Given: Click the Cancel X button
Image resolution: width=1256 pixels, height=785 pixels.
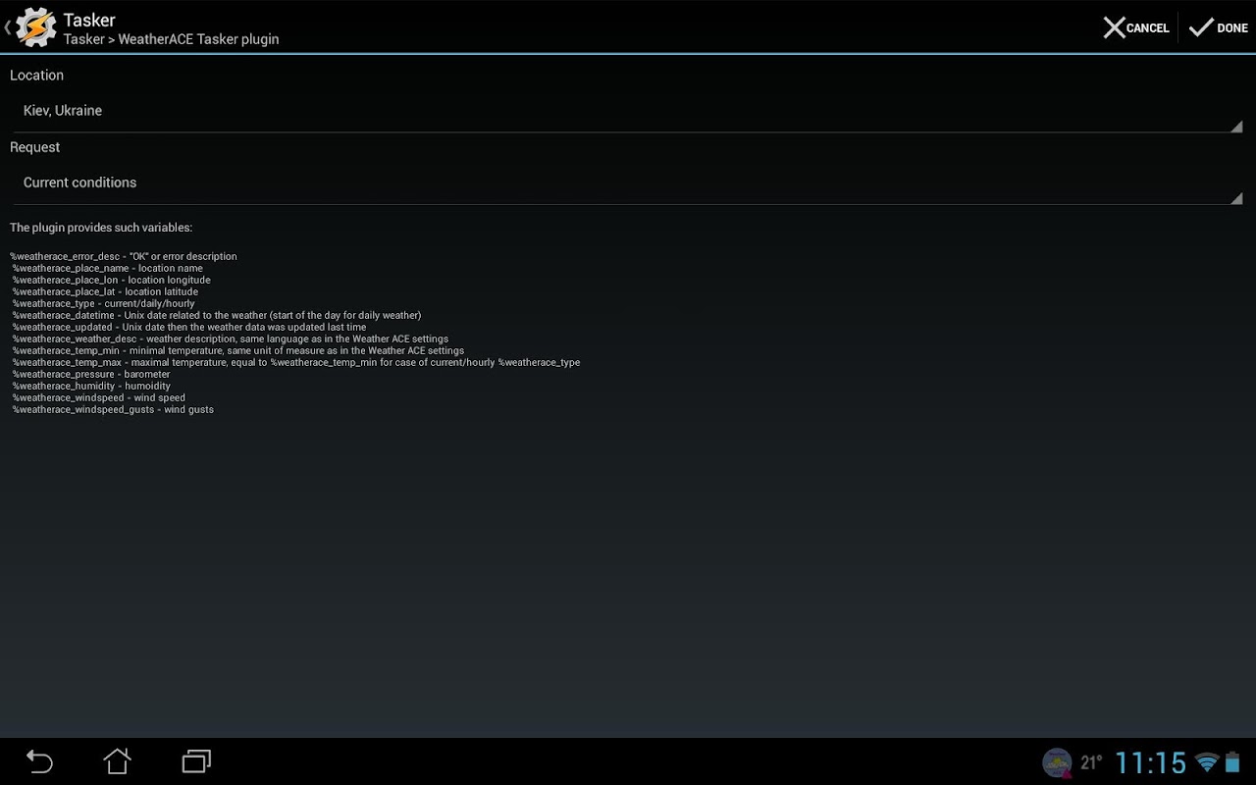Looking at the screenshot, I should 1136,27.
